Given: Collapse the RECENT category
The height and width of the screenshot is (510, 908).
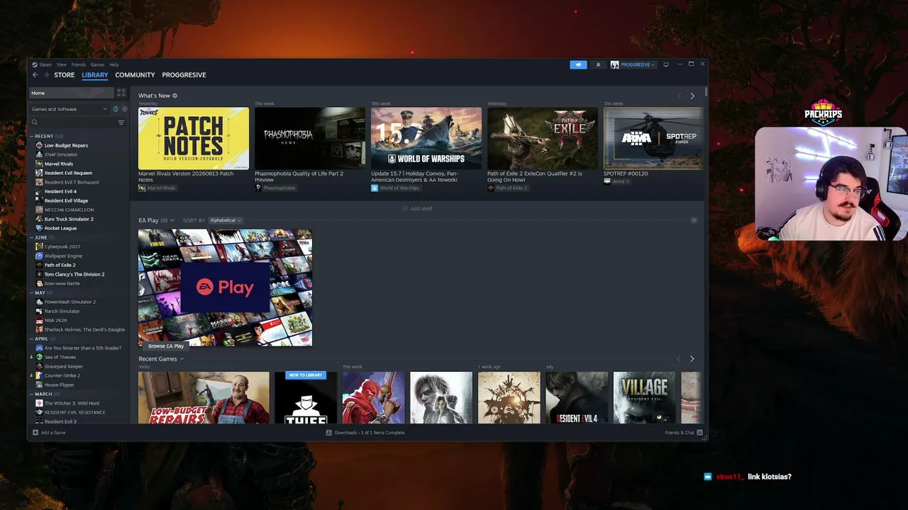Looking at the screenshot, I should coord(32,136).
